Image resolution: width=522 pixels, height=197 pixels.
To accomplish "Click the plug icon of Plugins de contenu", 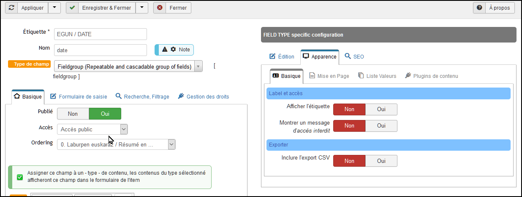I will 408,76.
